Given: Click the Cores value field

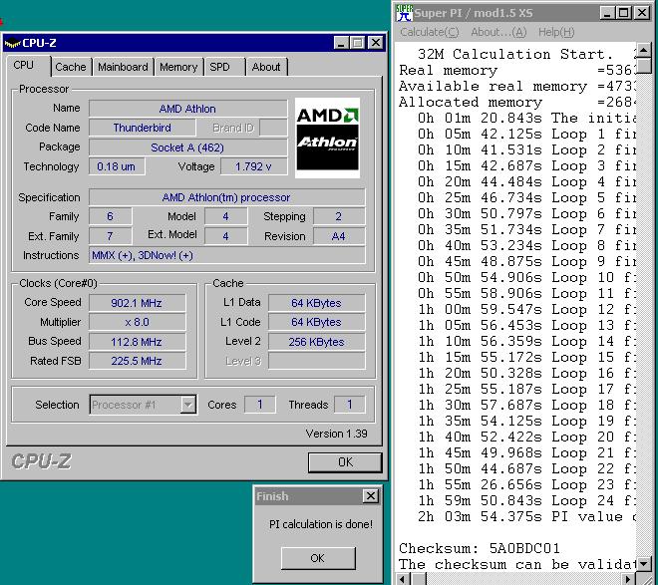Looking at the screenshot, I should pyautogui.click(x=260, y=405).
